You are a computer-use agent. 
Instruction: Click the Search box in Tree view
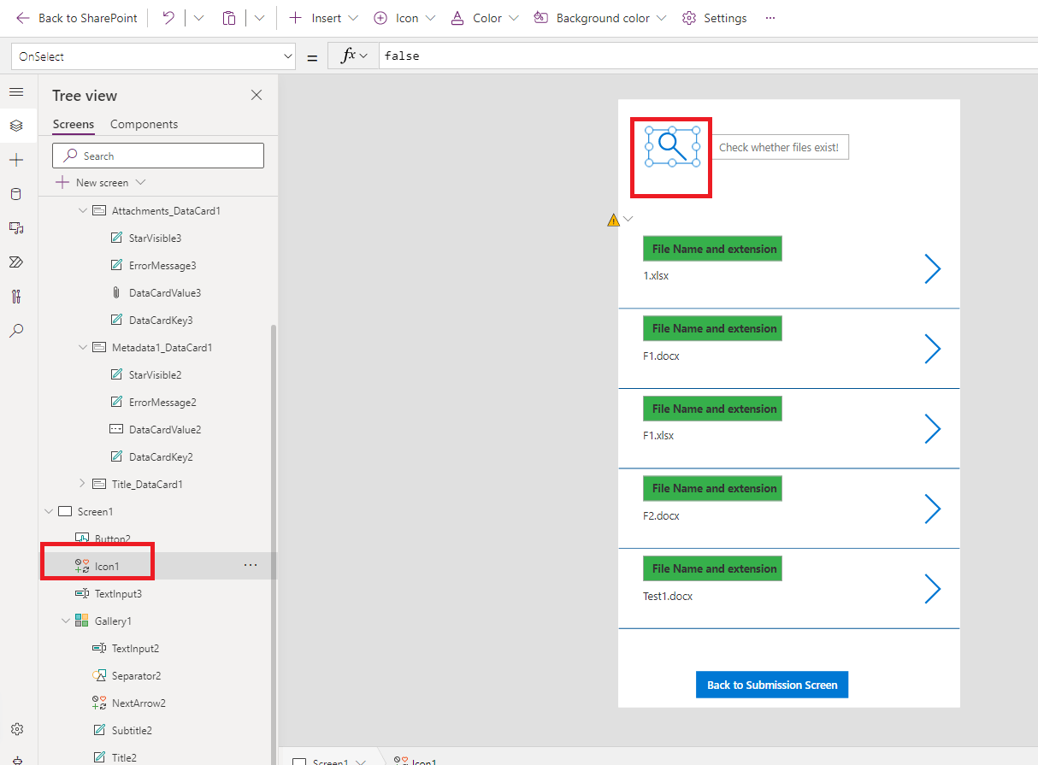pos(157,156)
